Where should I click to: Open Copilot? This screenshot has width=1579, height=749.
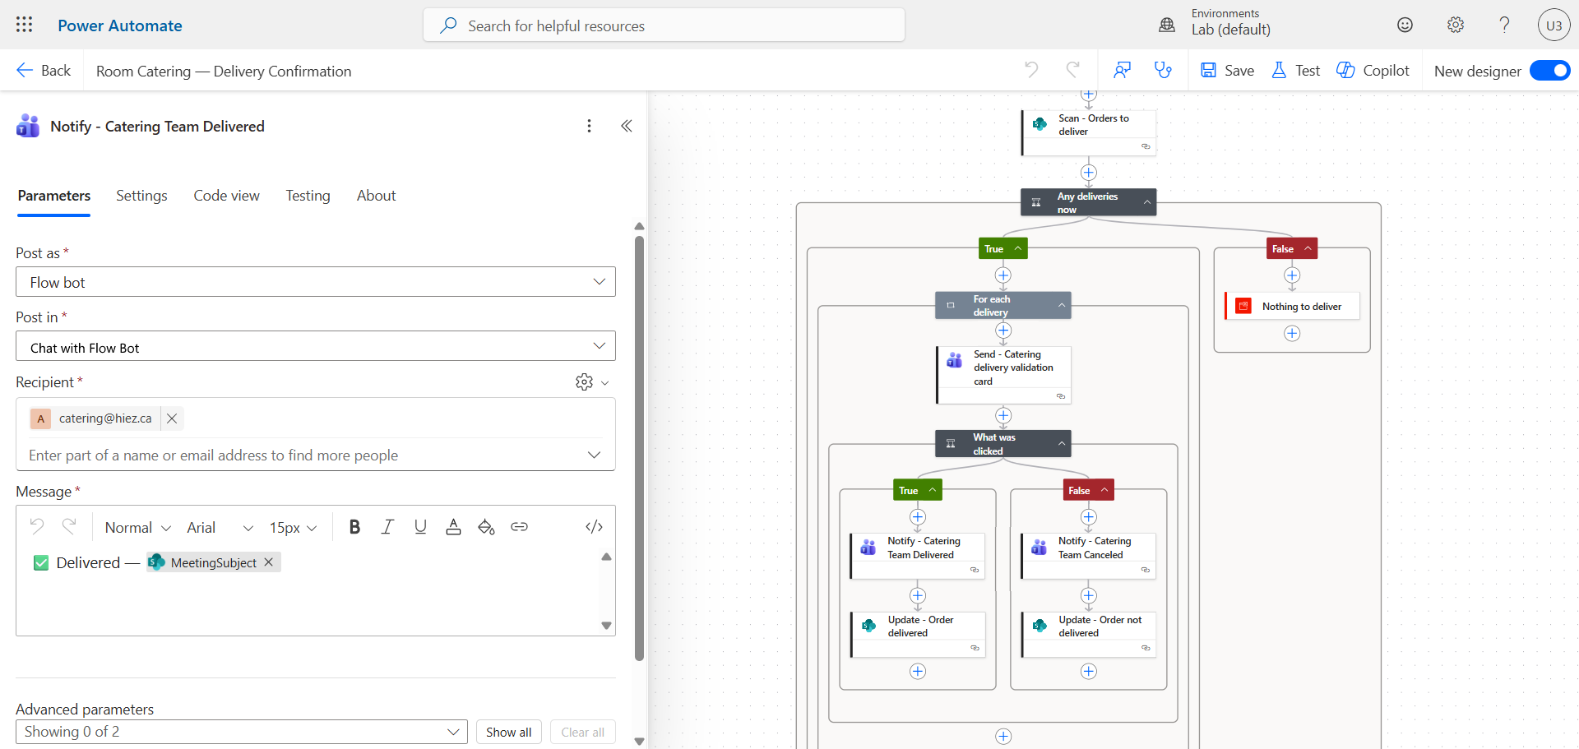point(1373,71)
